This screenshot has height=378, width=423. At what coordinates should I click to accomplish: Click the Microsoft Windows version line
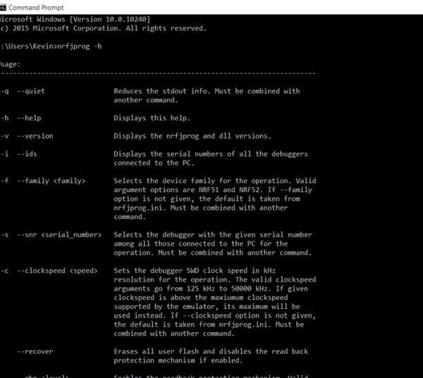pyautogui.click(x=75, y=20)
